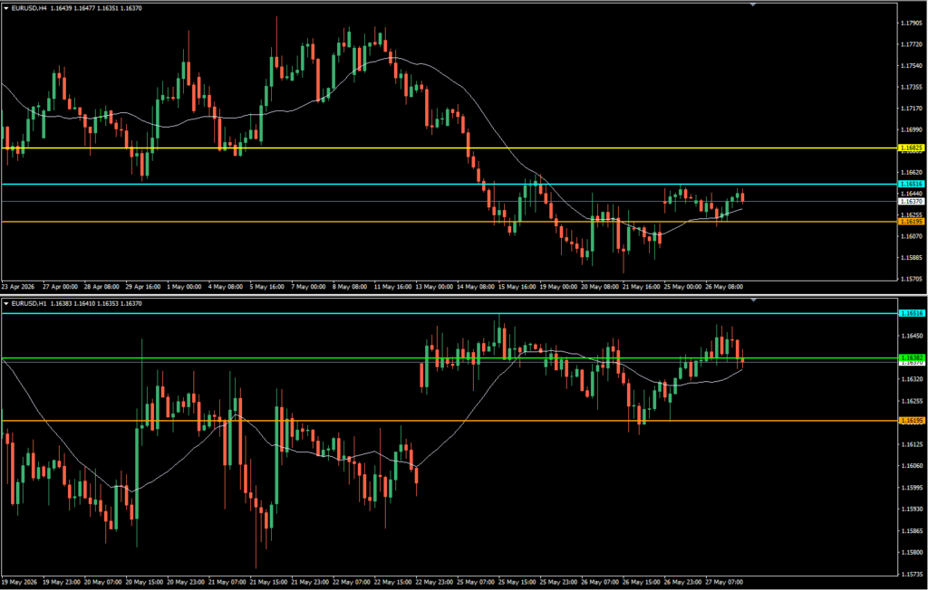Select the yellow 1.16825 price tag
The height and width of the screenshot is (590, 928).
click(x=912, y=147)
